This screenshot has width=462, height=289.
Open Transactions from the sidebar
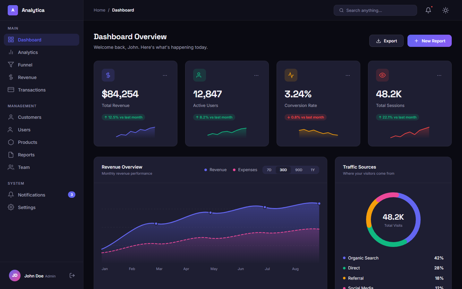(x=42, y=90)
